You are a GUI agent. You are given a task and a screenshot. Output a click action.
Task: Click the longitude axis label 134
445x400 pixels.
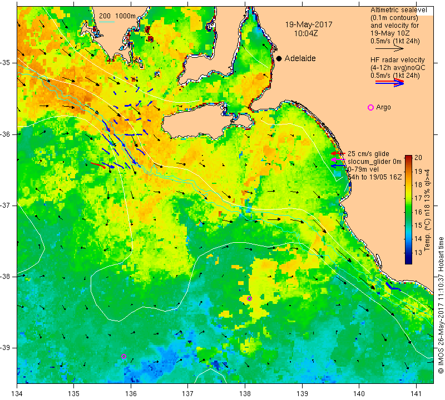pyautogui.click(x=17, y=394)
